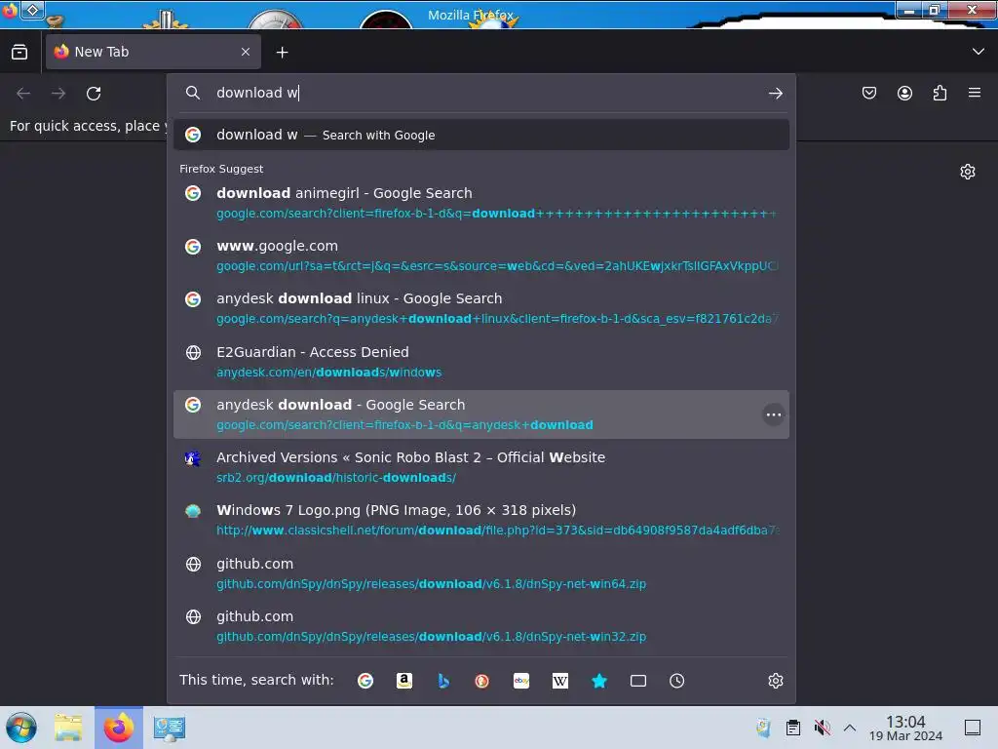Click the show desktop button
Screen dimensions: 998x749
click(973, 728)
